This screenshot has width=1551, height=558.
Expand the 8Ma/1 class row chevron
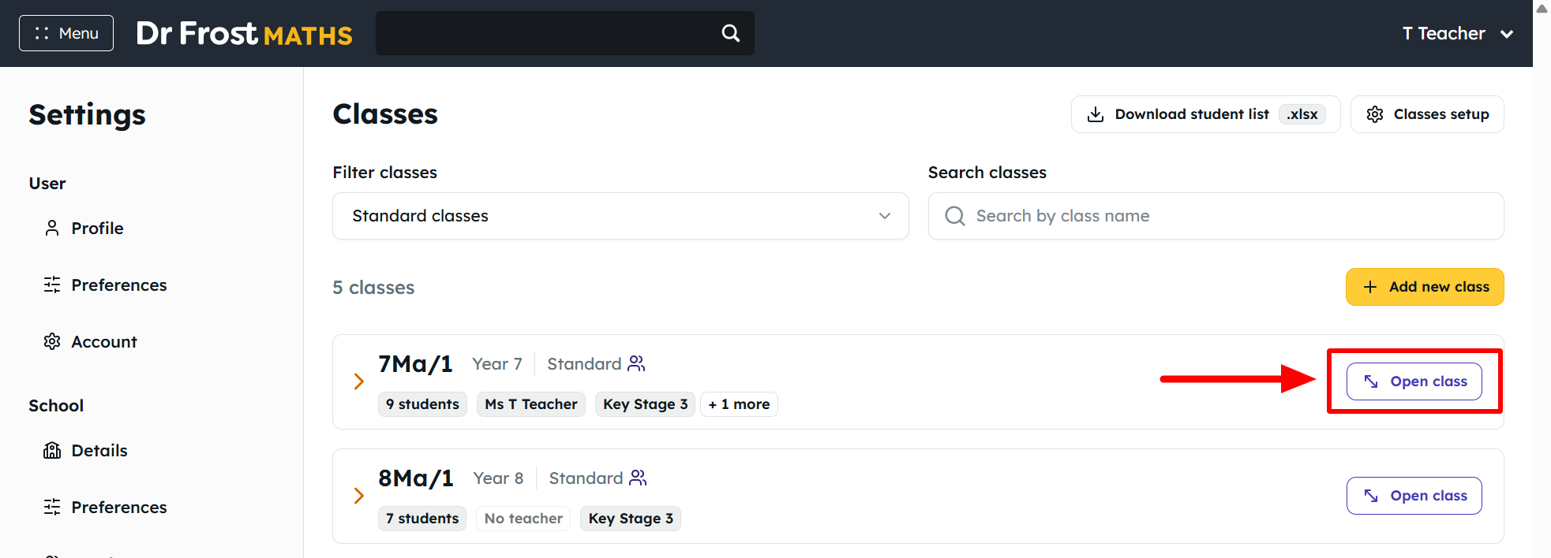tap(359, 496)
